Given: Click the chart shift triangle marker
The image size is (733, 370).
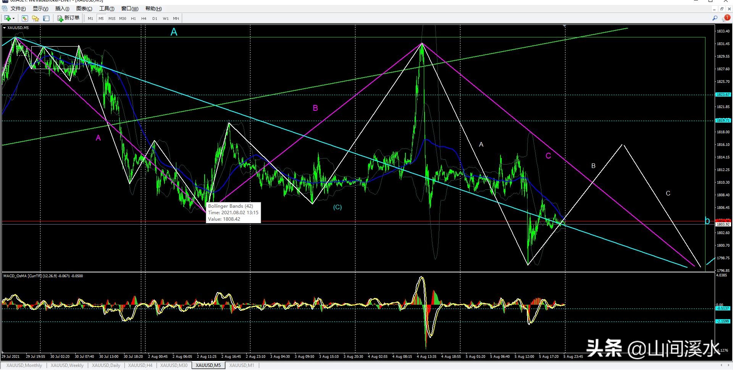Looking at the screenshot, I should 565,26.
